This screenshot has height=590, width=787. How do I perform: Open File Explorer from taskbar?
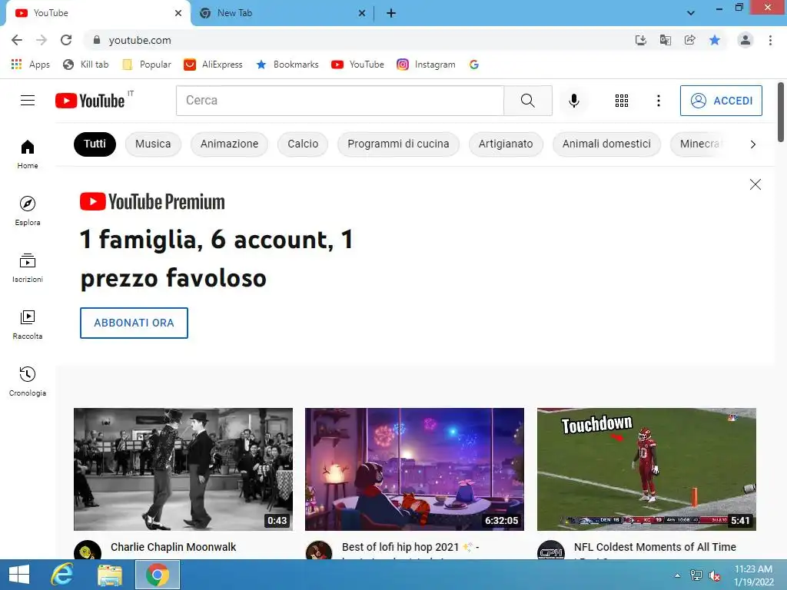(x=109, y=575)
